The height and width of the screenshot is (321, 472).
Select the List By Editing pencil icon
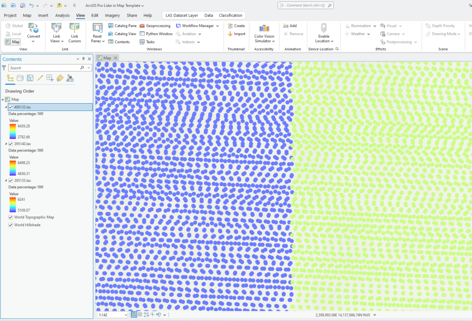[x=39, y=78]
